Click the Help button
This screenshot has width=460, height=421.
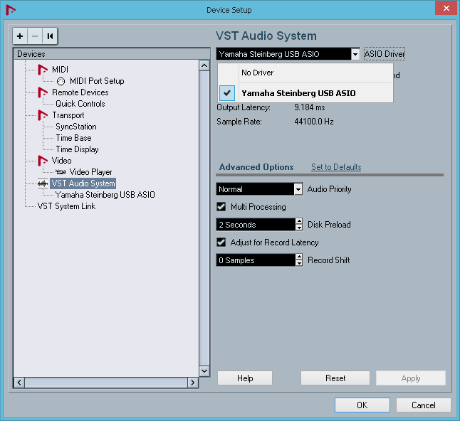point(245,378)
